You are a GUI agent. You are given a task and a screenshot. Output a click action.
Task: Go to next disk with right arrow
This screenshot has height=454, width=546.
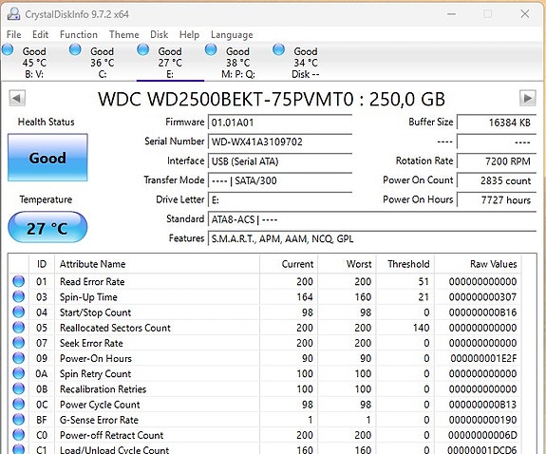528,98
